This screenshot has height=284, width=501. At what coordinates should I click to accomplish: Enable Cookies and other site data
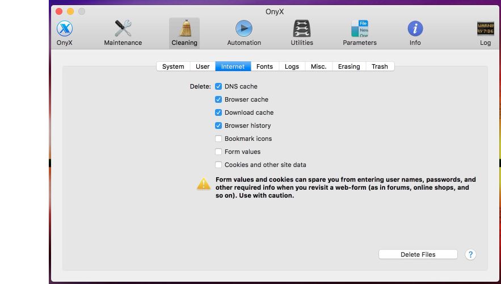218,165
